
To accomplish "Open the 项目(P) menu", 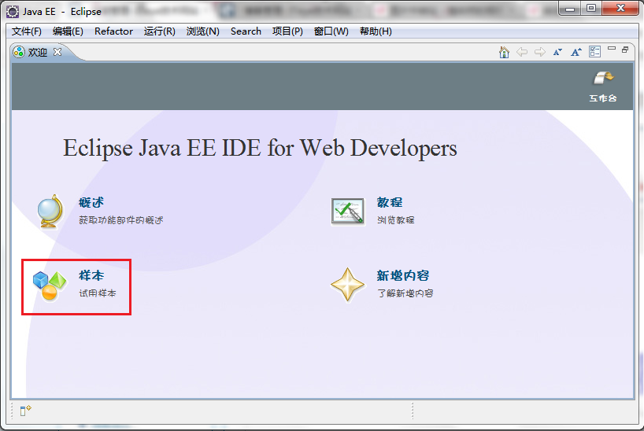I will tap(287, 31).
